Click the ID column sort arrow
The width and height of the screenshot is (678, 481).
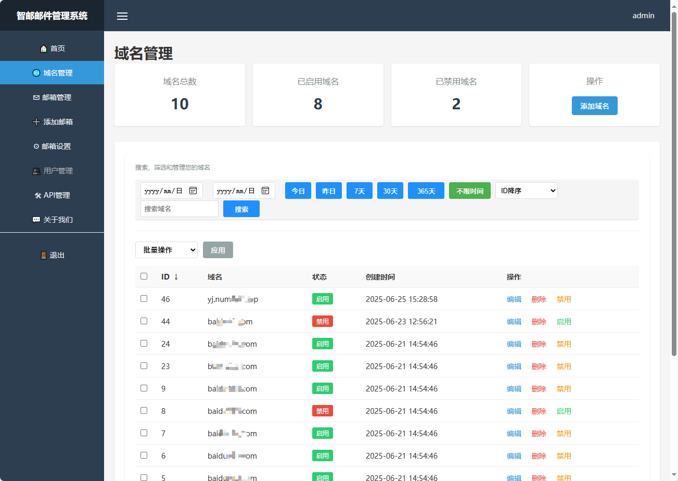coord(176,277)
